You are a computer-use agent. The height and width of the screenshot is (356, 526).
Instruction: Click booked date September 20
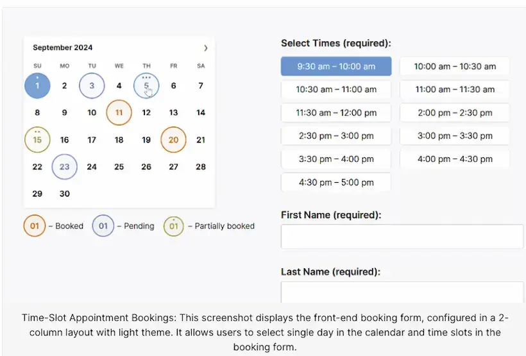173,140
